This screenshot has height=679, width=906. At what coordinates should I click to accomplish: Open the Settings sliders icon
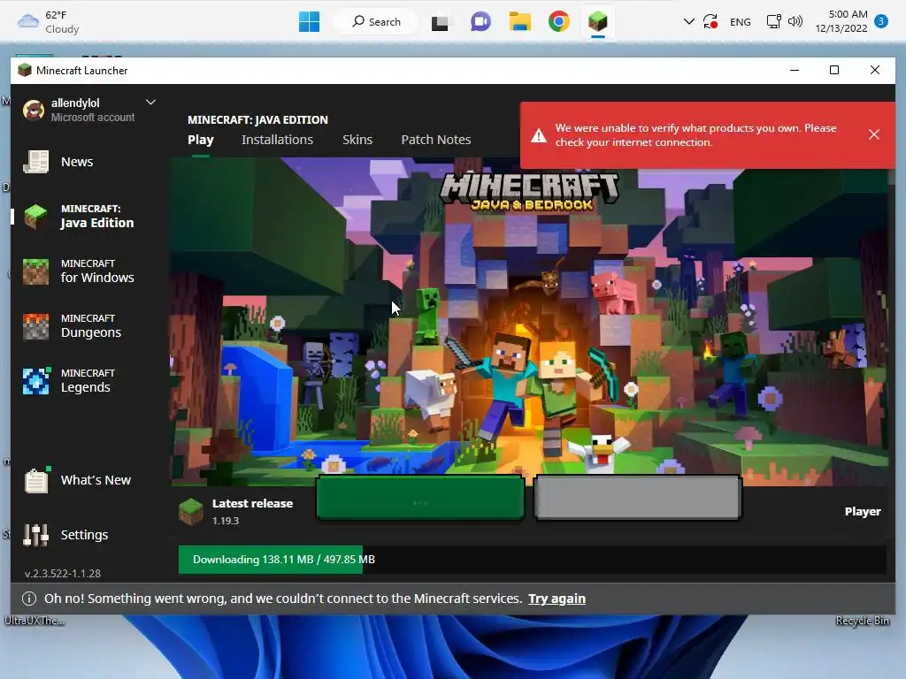coord(35,535)
